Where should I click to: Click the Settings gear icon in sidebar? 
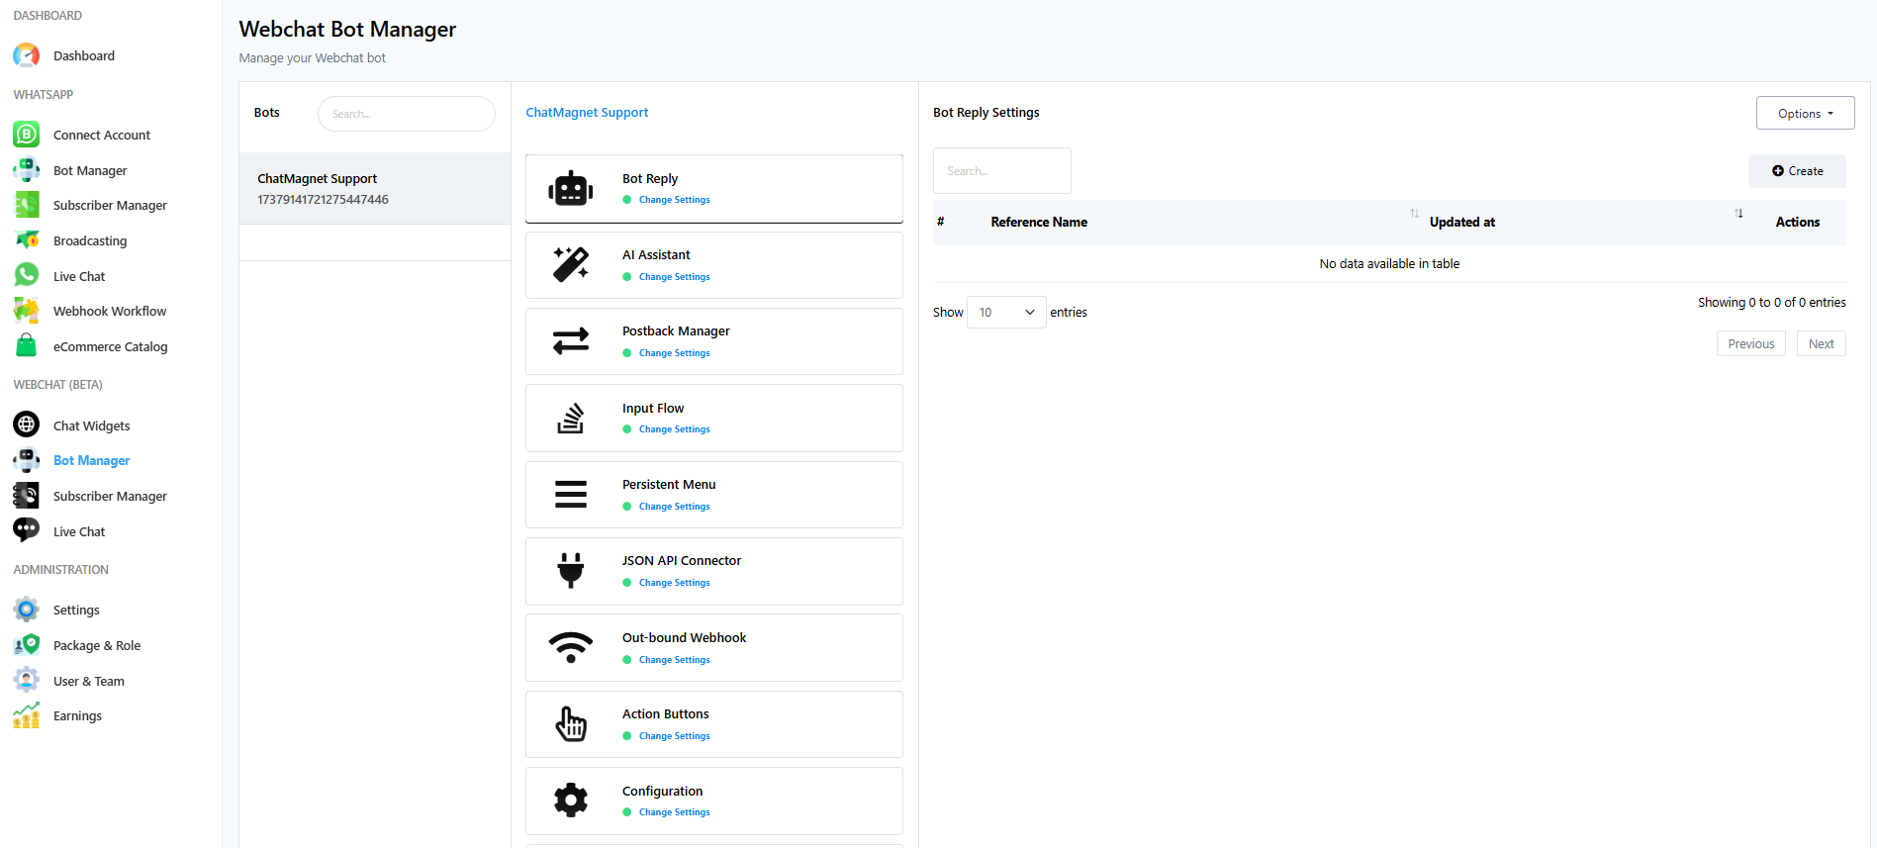pos(27,609)
